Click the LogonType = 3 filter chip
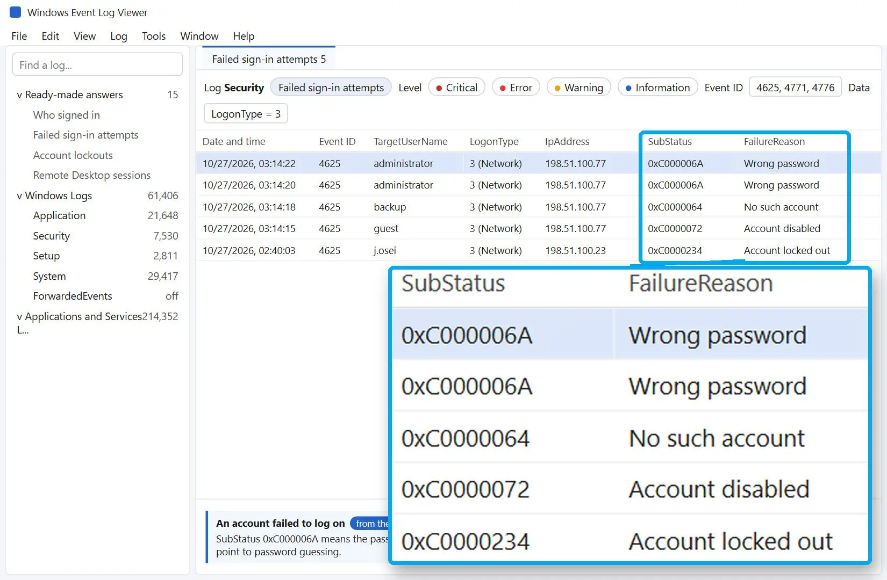Screen dimensions: 887x580 click(x=246, y=114)
